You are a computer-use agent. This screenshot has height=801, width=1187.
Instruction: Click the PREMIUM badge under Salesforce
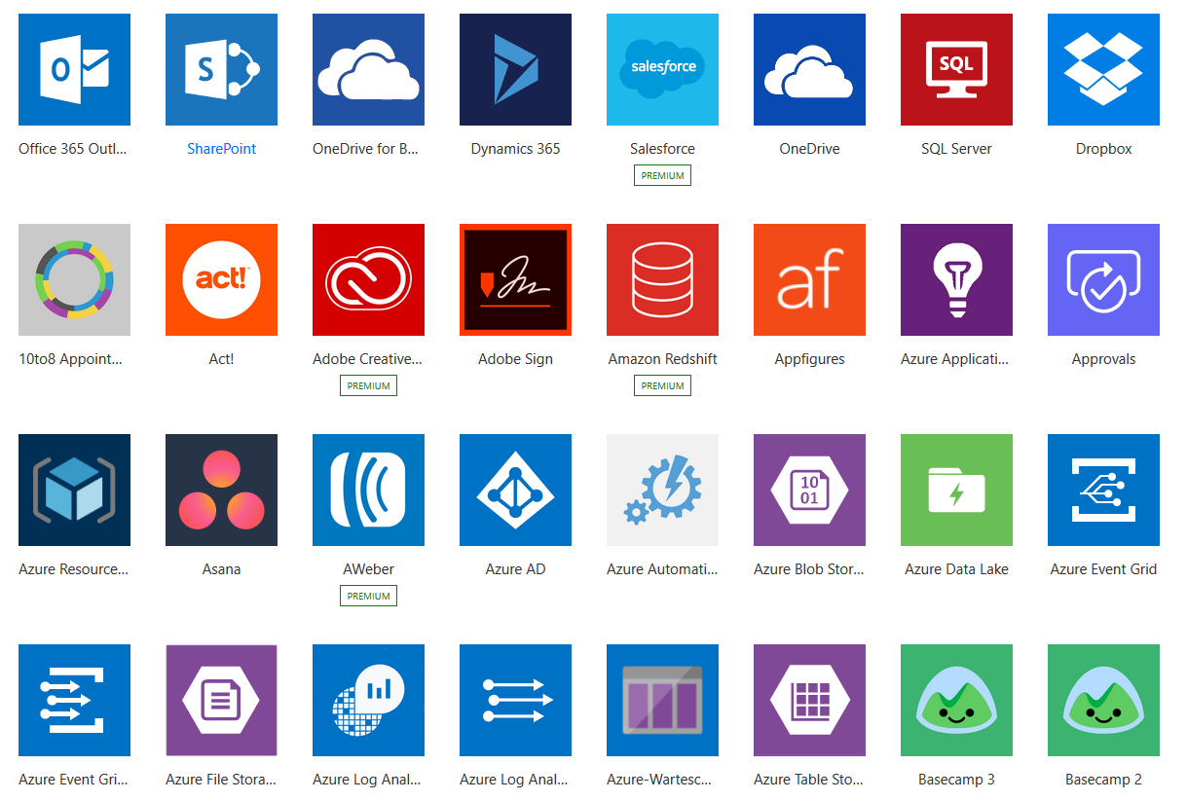[x=662, y=176]
